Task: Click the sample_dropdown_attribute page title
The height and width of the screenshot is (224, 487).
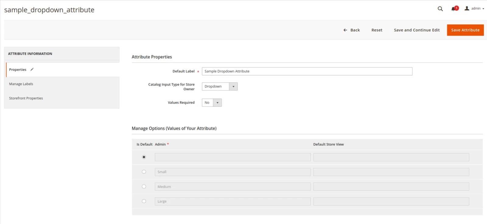Action: [x=49, y=10]
